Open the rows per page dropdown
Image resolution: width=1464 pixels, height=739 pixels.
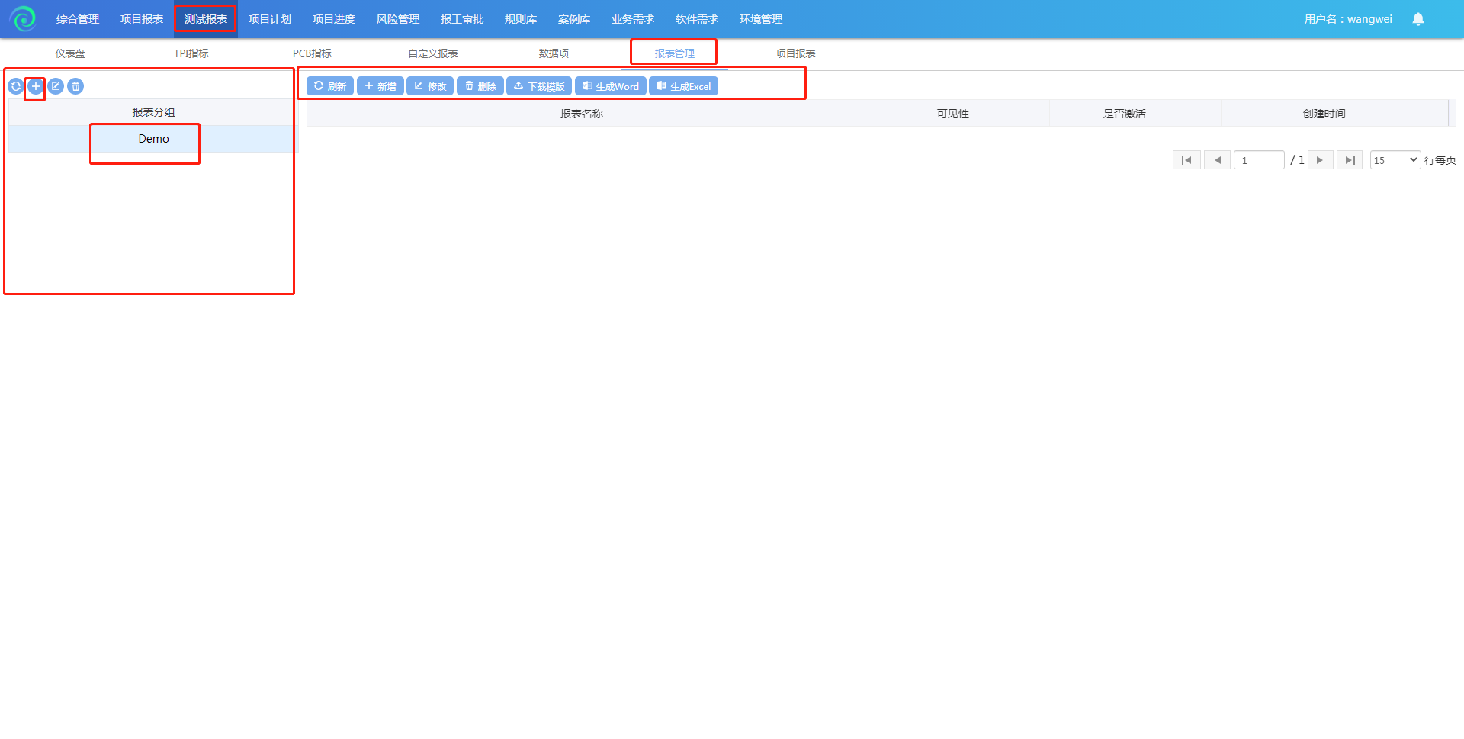pos(1395,160)
